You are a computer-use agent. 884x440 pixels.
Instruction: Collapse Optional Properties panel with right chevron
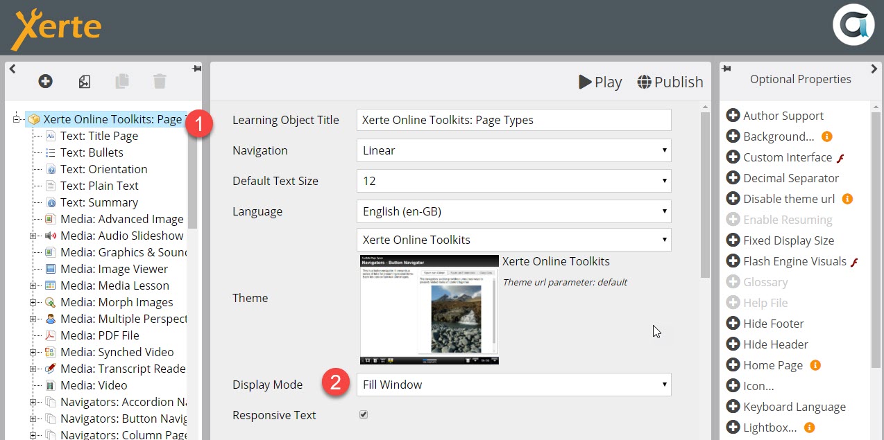point(874,69)
